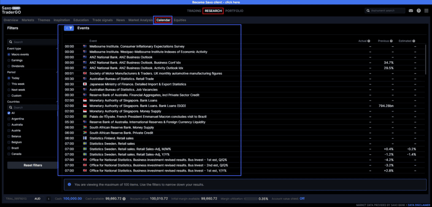Screen dimensions: 432x207
Task: Check the Australia country filter
Action: coord(9,125)
